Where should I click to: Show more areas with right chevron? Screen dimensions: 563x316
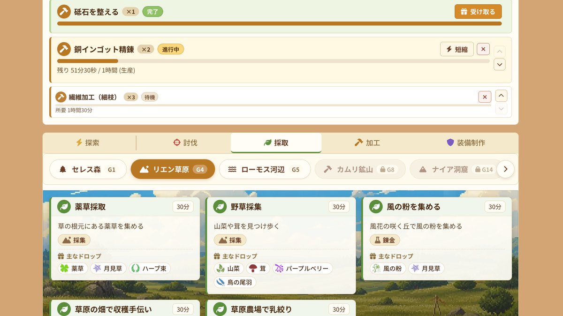pyautogui.click(x=505, y=169)
